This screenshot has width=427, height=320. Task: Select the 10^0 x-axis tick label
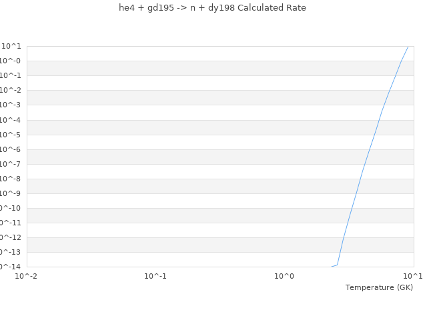[x=284, y=276]
